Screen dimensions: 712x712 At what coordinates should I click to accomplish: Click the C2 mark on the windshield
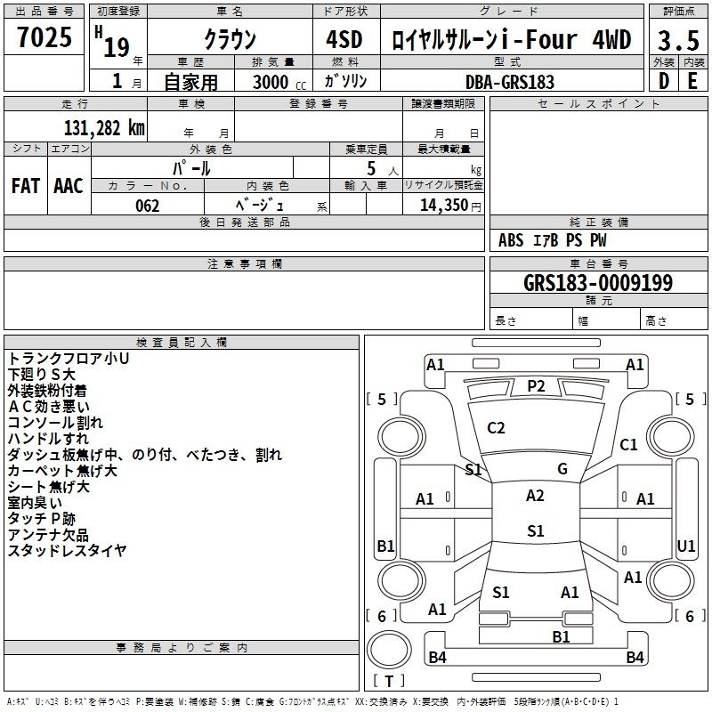coord(496,428)
